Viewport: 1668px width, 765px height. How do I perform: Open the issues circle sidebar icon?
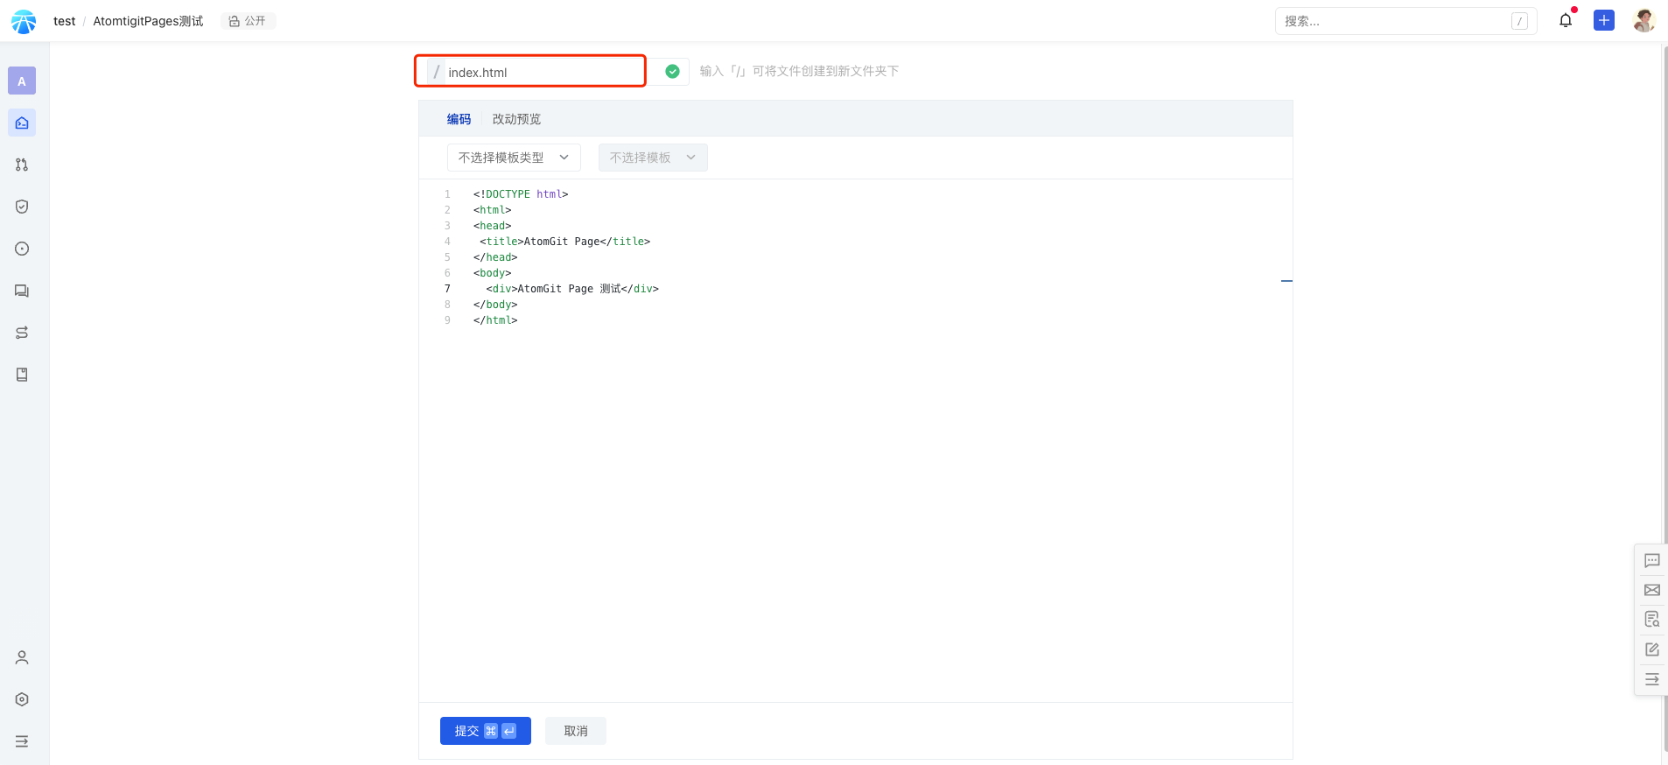[22, 249]
